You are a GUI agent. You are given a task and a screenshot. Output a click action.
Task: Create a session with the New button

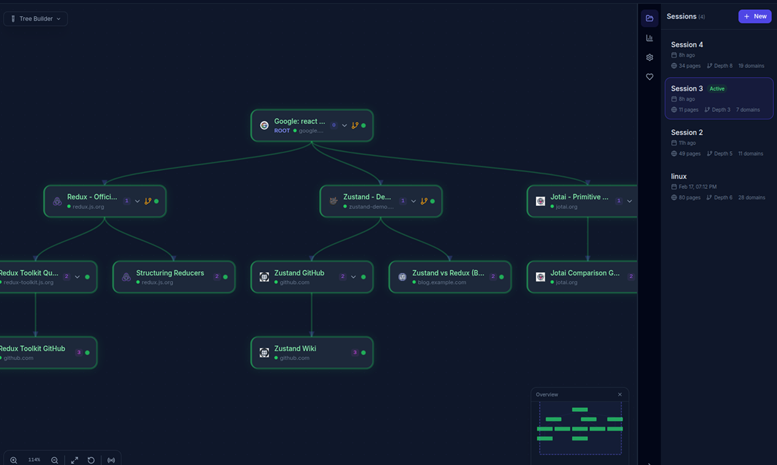754,16
